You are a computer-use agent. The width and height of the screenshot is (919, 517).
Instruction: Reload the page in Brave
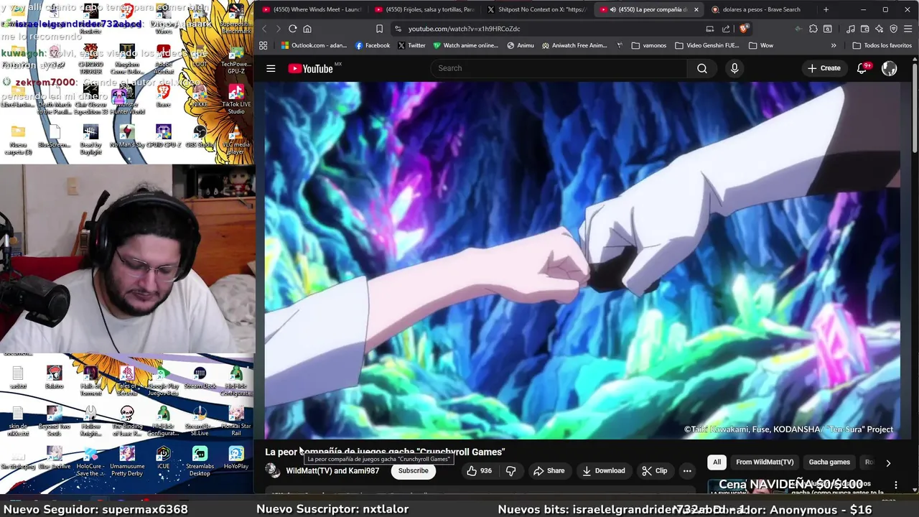tap(292, 29)
